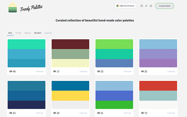The image size is (187, 117).
Task: Switch to the Trendy tab
Action: [18, 33]
